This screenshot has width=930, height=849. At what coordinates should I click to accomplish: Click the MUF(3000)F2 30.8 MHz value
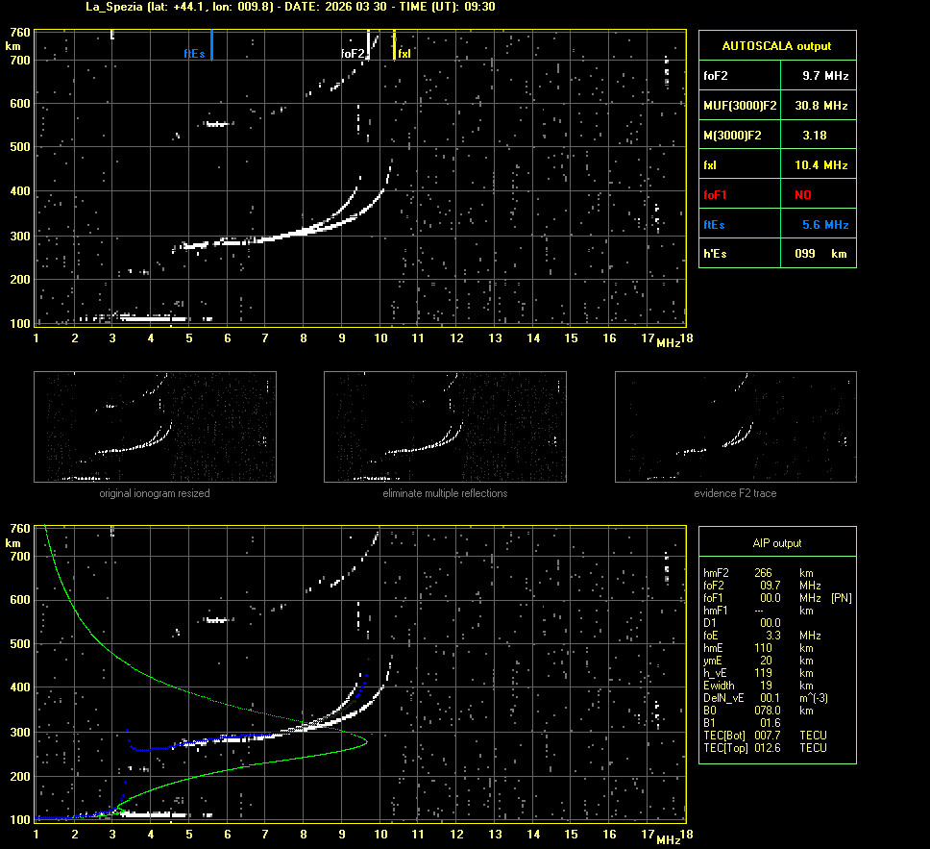[824, 105]
